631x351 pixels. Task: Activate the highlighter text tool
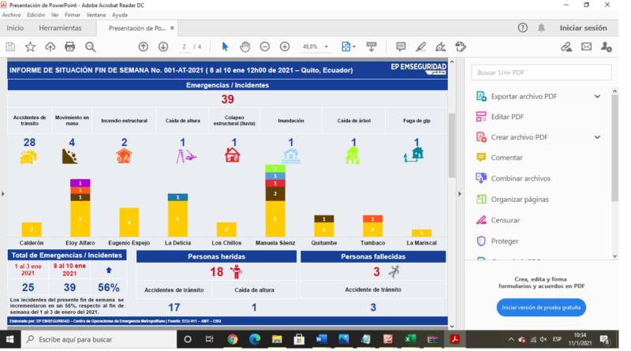(x=420, y=47)
